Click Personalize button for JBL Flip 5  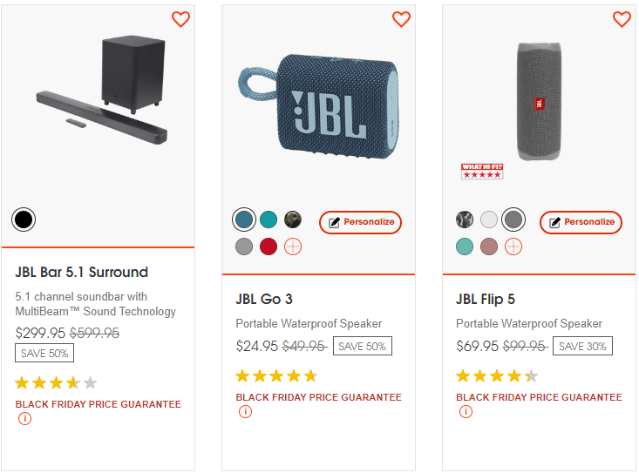pyautogui.click(x=581, y=222)
